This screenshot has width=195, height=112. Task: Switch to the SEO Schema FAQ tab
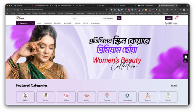[x=65, y=6]
